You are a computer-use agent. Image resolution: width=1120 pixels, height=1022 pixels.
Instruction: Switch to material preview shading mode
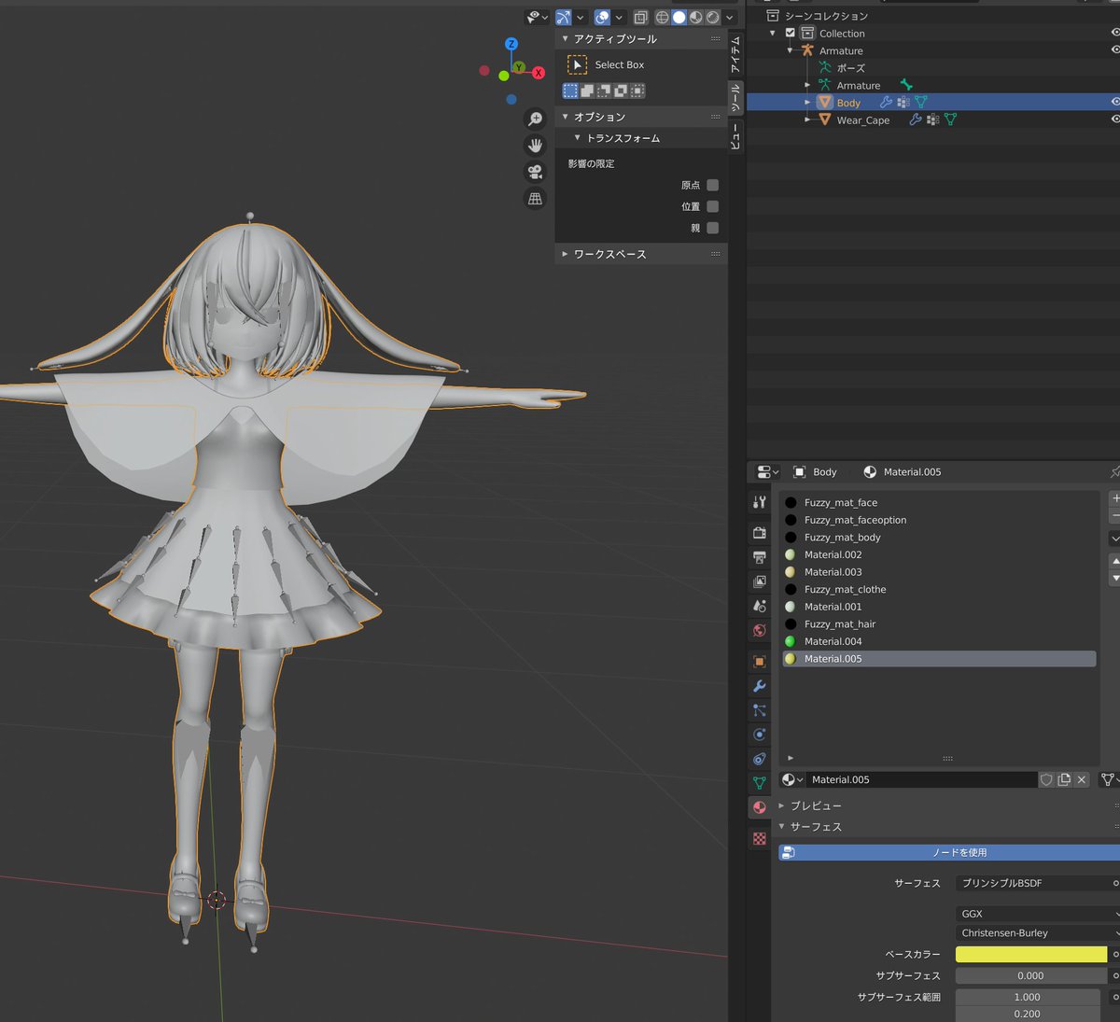695,17
